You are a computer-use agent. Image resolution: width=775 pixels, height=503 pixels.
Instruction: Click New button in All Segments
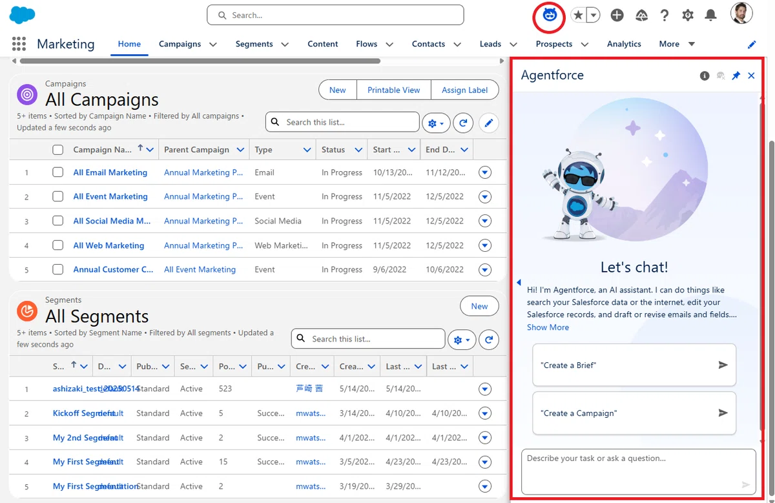(x=479, y=306)
